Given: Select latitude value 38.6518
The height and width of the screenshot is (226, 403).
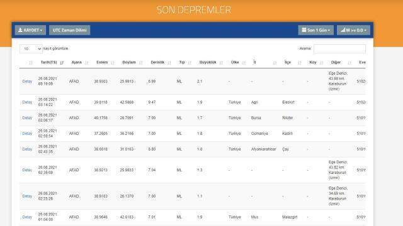Looking at the screenshot, I should 101,149.
